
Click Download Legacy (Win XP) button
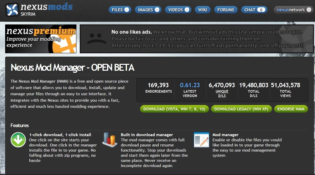(241, 109)
